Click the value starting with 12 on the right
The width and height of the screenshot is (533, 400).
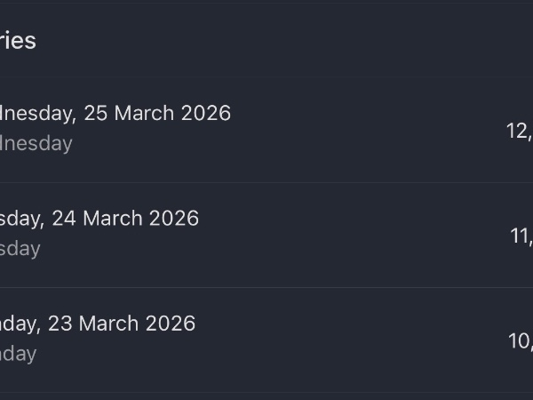point(519,131)
